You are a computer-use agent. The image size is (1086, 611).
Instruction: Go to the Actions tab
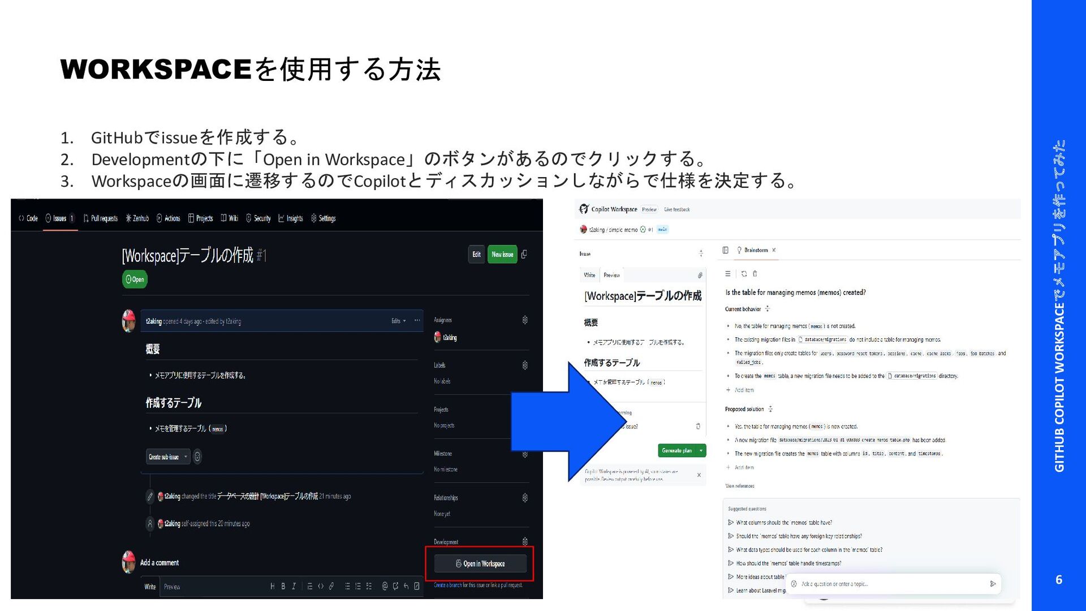(168, 218)
